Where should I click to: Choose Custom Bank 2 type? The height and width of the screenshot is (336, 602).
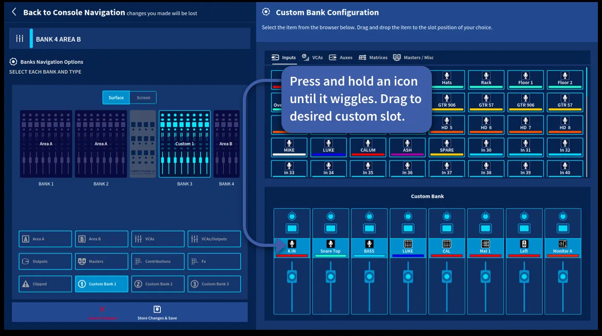(158, 284)
